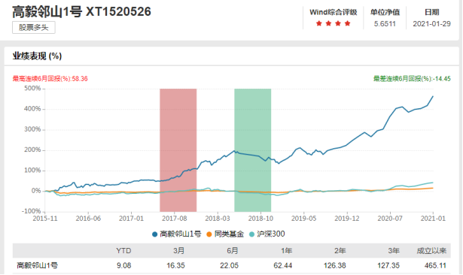
Task: Click the YTD value 9.08
Action: (x=123, y=265)
